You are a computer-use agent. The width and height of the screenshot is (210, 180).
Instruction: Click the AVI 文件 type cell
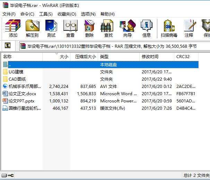[x=108, y=86]
